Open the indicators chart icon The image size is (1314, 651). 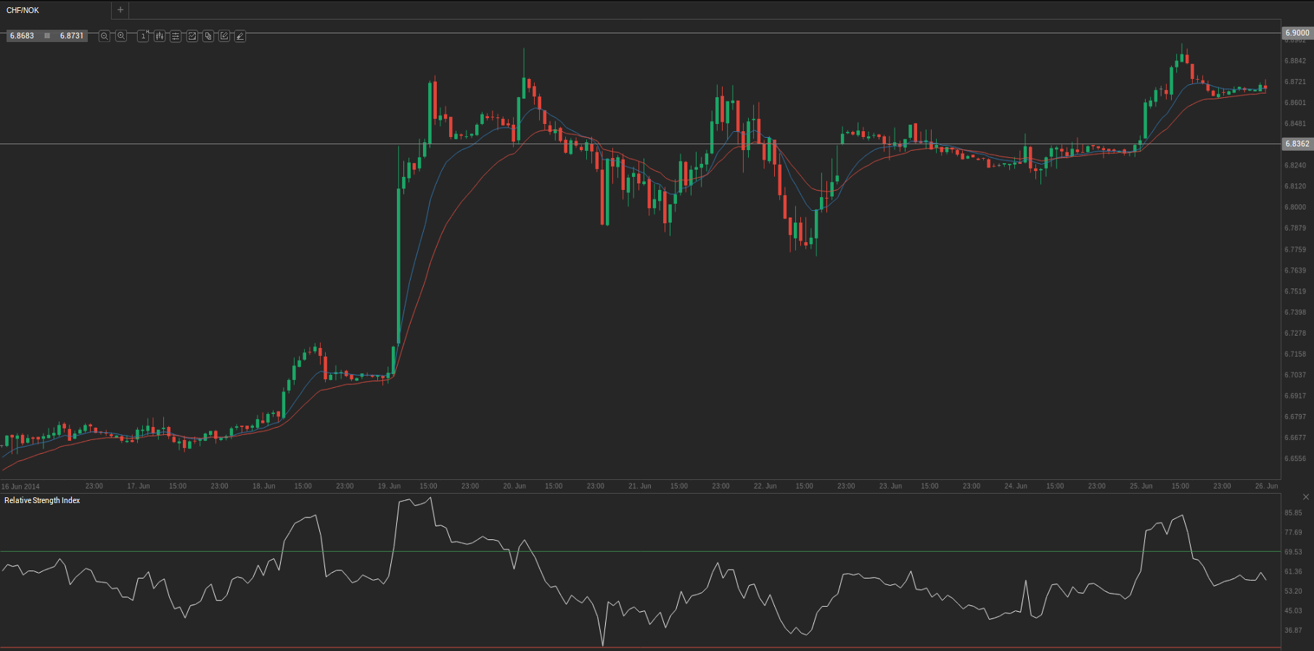[x=192, y=36]
